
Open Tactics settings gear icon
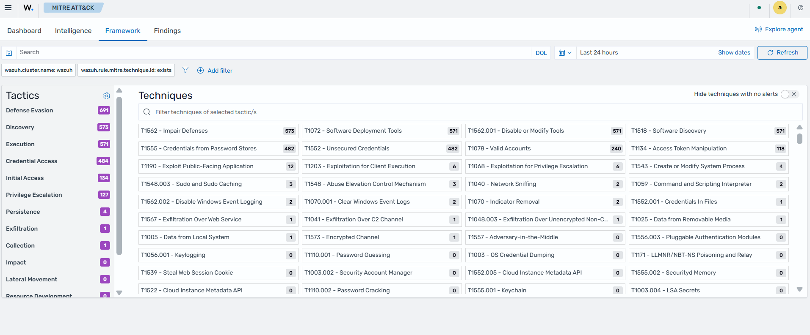point(107,96)
